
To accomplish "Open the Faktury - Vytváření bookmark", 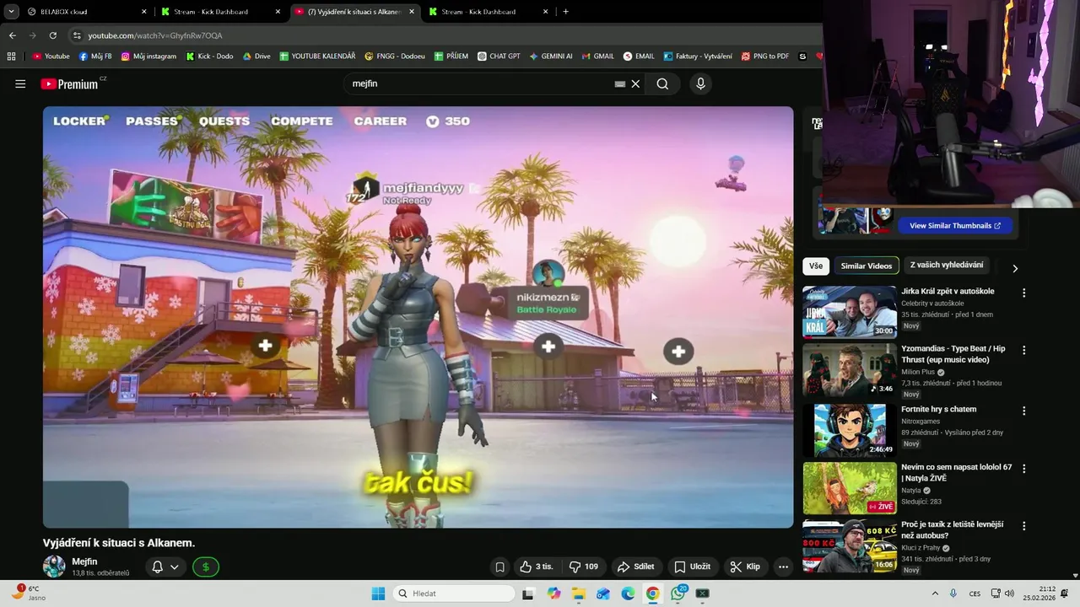I will [698, 56].
